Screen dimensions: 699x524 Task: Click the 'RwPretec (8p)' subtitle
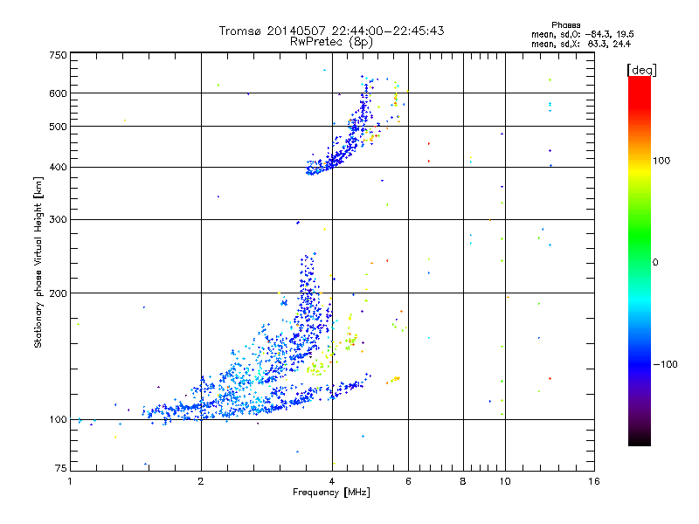click(331, 42)
